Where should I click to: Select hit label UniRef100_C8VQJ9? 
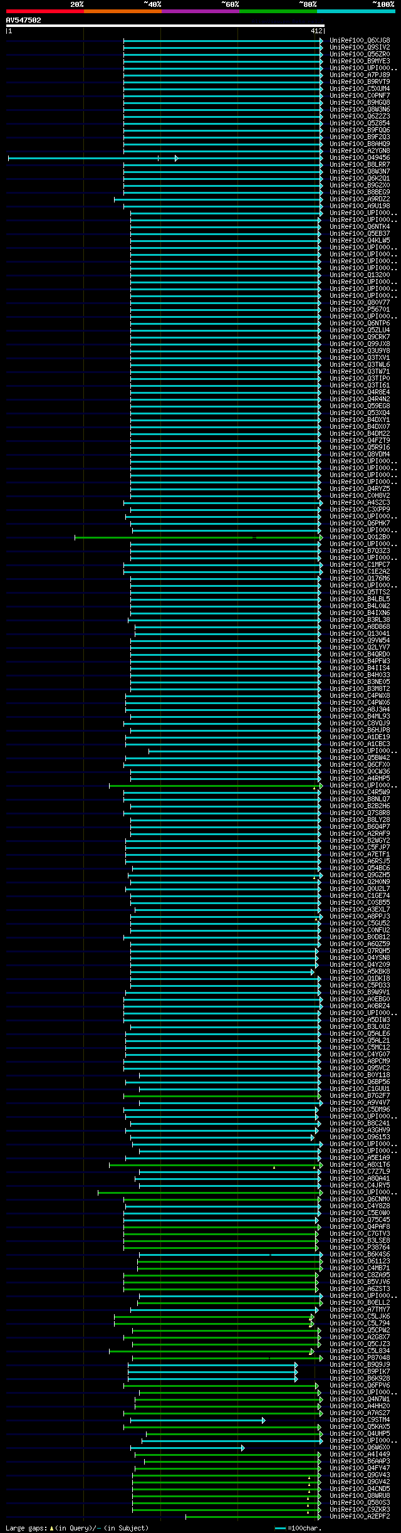pos(360,724)
